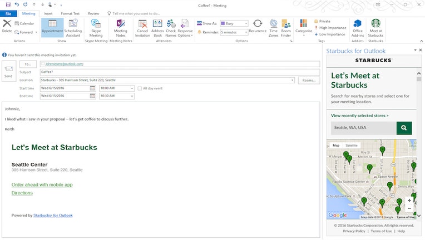Open Order ahead with mobile app link
The width and height of the screenshot is (425, 240).
pos(42,185)
